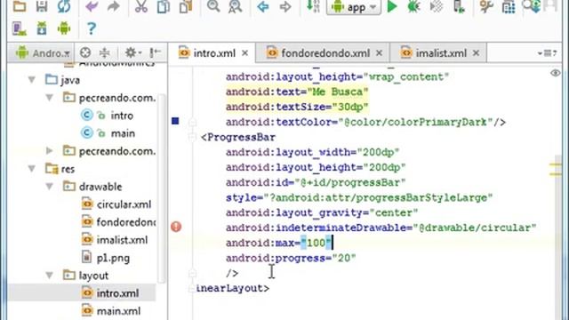
Task: Collapse the layout folder node
Action: (50, 276)
